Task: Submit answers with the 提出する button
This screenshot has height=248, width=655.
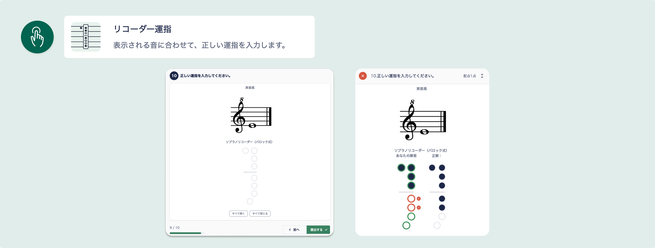Action: [x=318, y=230]
